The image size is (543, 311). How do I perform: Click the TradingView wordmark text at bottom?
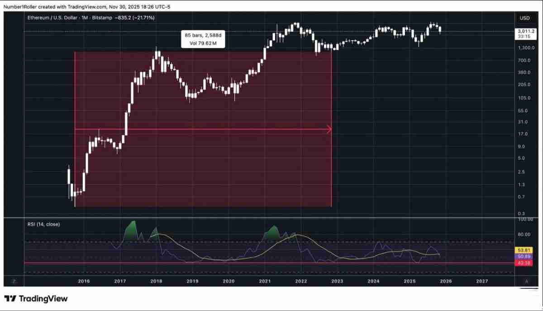tap(43, 299)
